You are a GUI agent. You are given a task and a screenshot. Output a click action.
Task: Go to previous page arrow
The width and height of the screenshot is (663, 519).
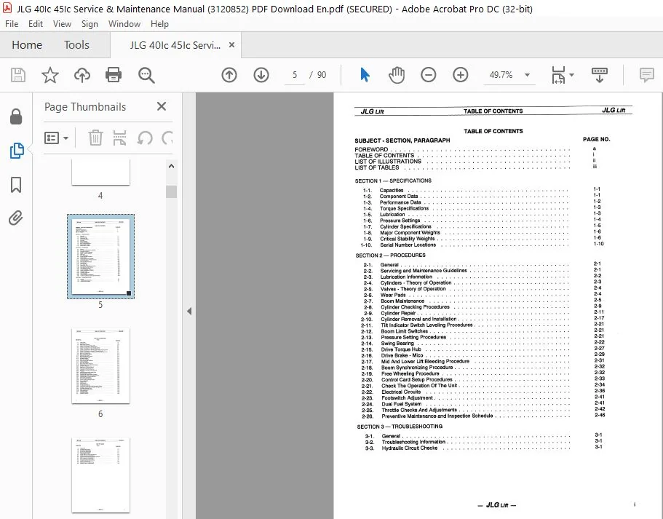(229, 75)
